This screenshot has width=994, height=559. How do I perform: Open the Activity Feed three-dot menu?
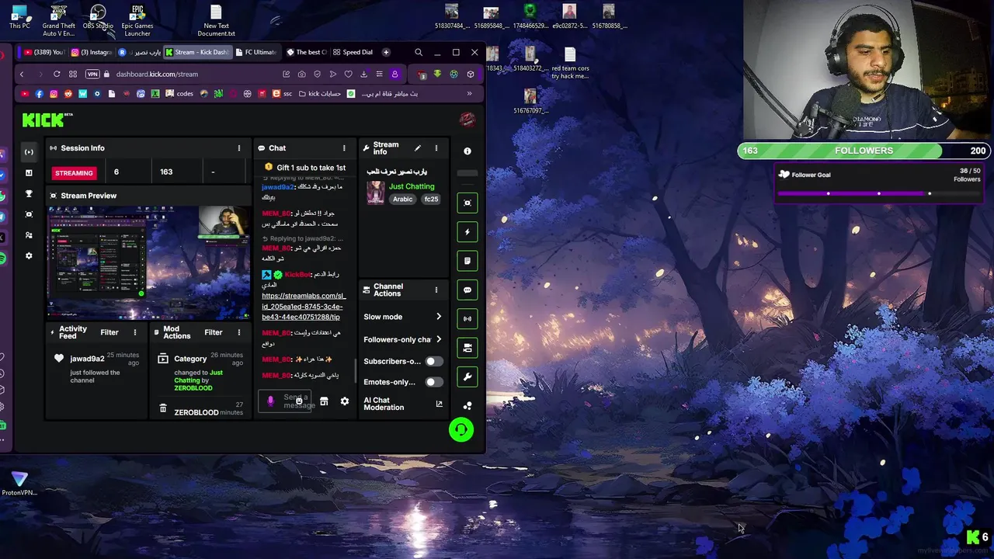pos(135,332)
